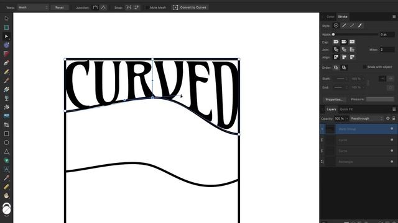
Task: Toggle first Snap option in context toolbar
Action: click(x=129, y=7)
